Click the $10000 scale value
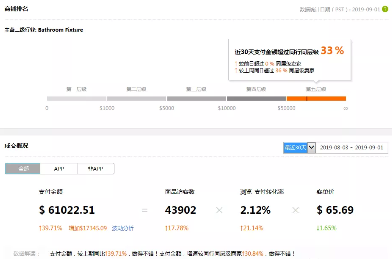This screenshot has height=259, width=392. [227, 108]
